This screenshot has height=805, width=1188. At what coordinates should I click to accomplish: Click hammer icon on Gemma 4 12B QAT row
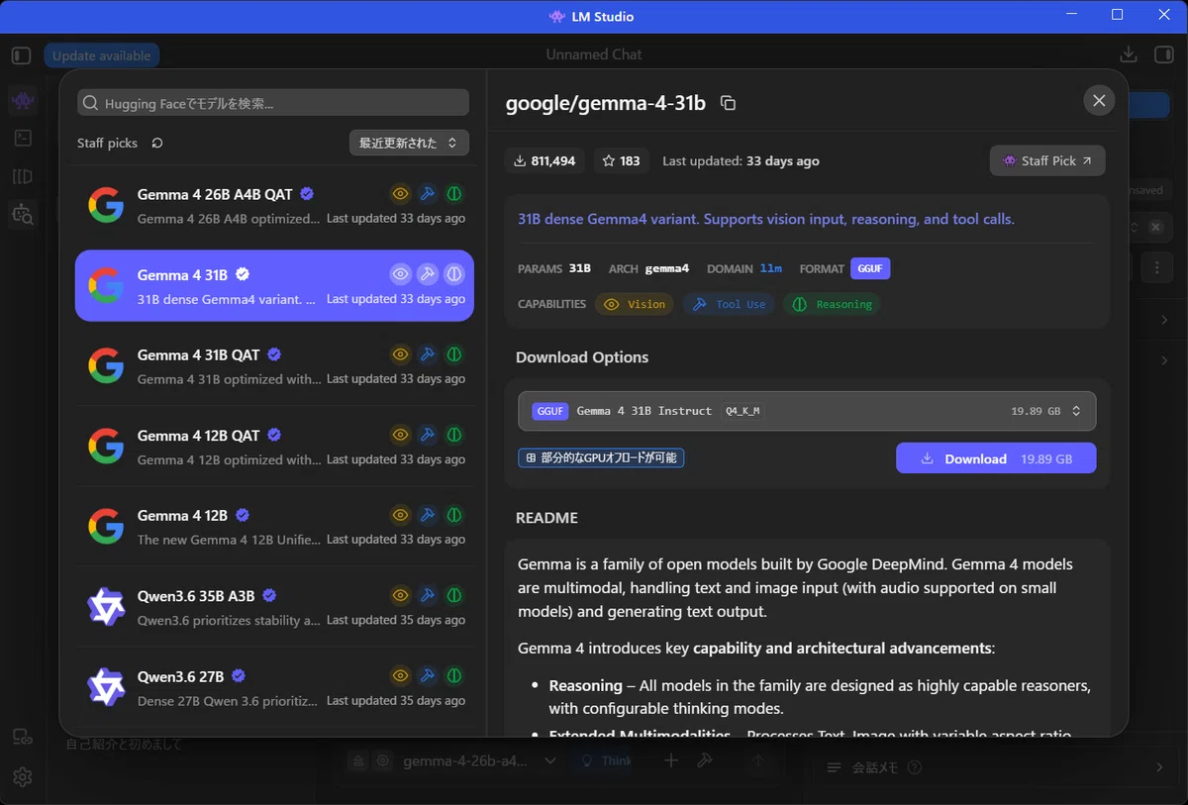pos(428,435)
